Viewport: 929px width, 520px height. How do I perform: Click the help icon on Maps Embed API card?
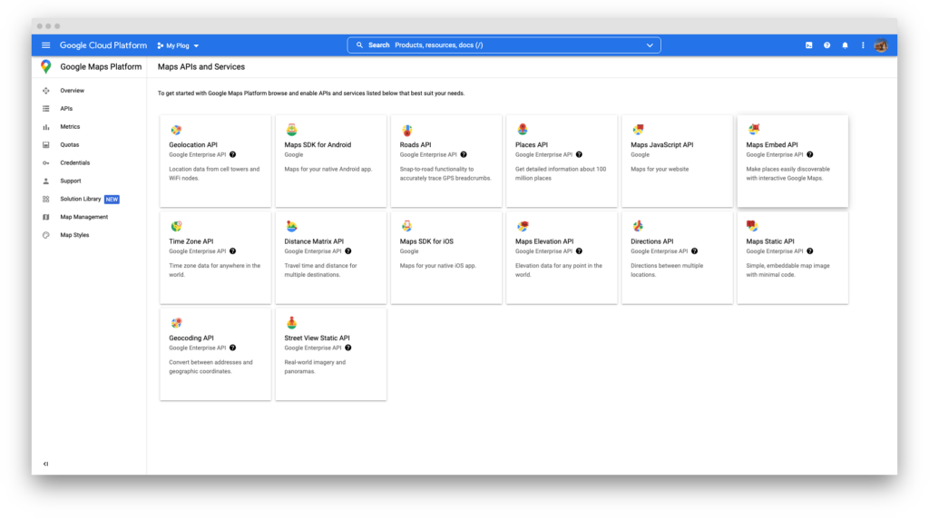coord(810,155)
